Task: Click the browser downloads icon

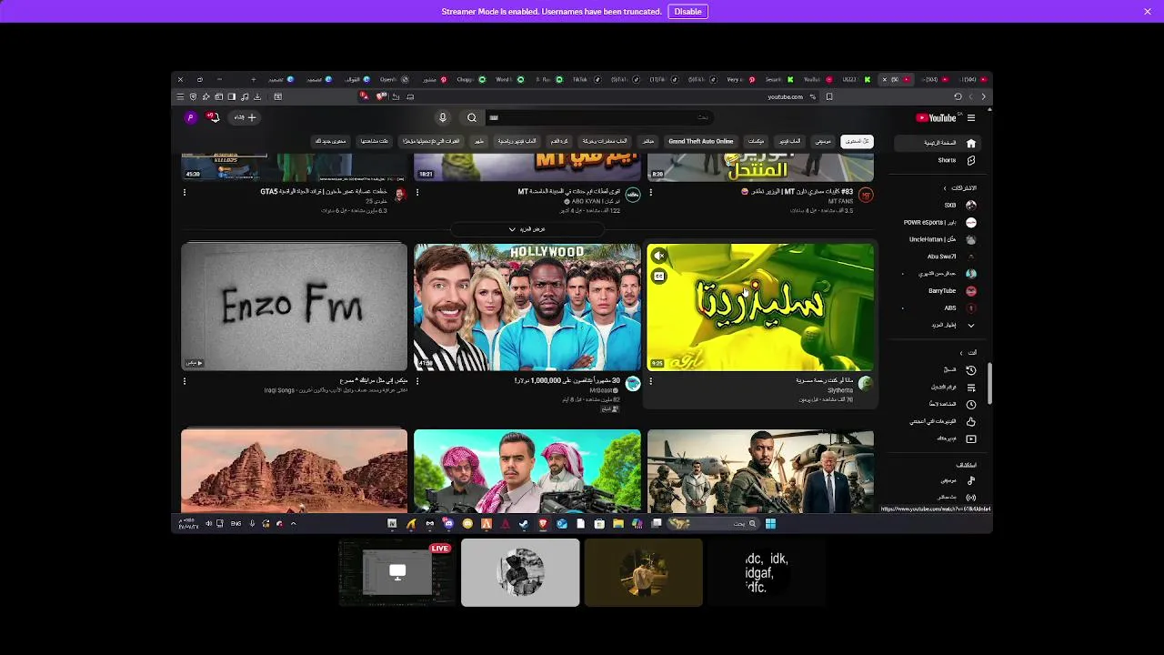Action: click(x=257, y=96)
